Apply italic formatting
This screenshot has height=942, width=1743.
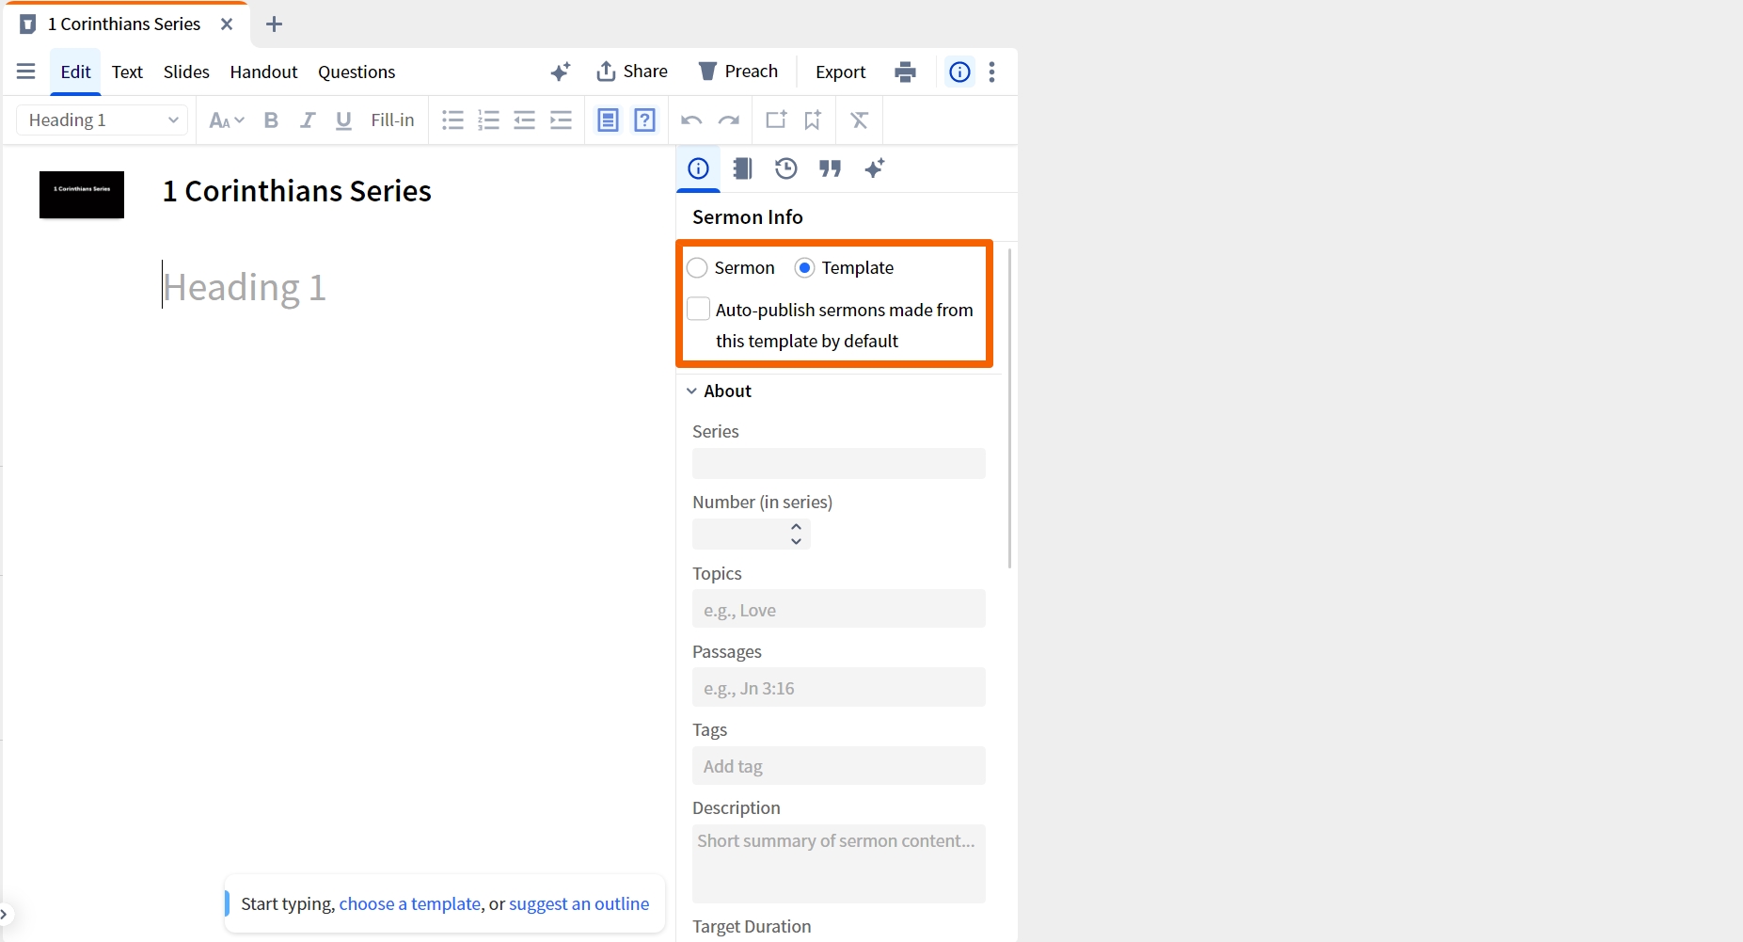click(x=307, y=120)
